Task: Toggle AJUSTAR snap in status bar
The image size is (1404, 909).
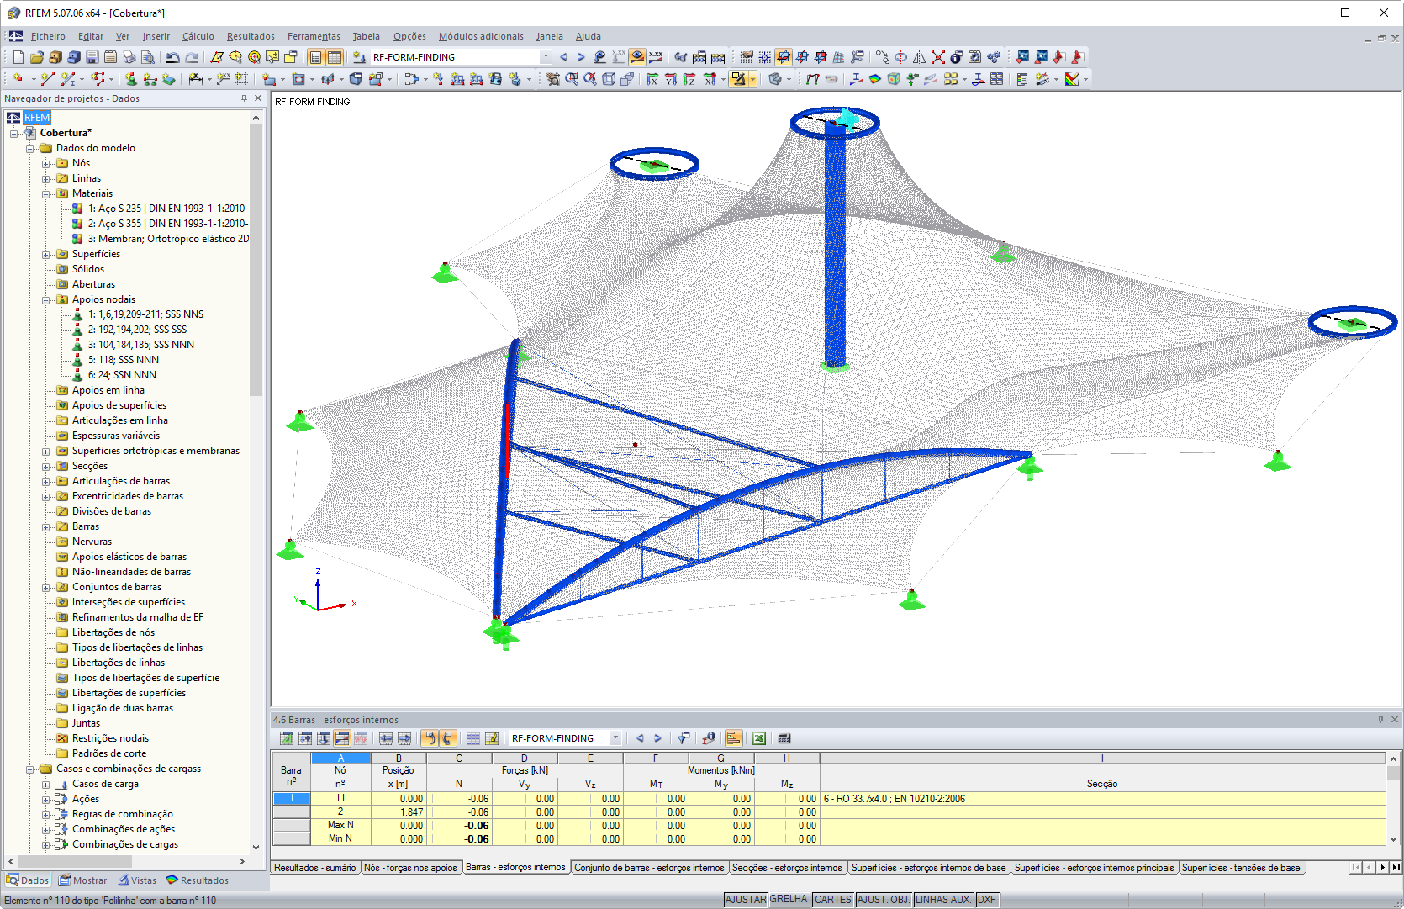Action: tap(746, 900)
